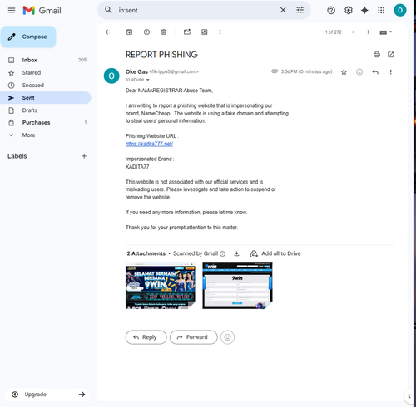The width and height of the screenshot is (416, 407).
Task: Click the Forward button
Action: (194, 337)
